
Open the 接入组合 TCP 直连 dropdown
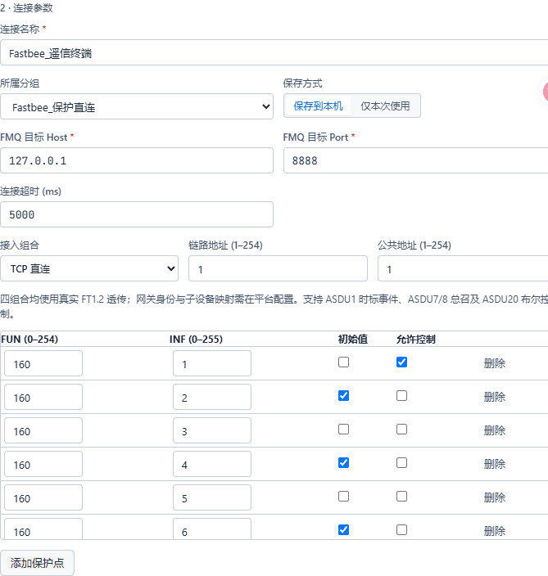click(x=89, y=268)
